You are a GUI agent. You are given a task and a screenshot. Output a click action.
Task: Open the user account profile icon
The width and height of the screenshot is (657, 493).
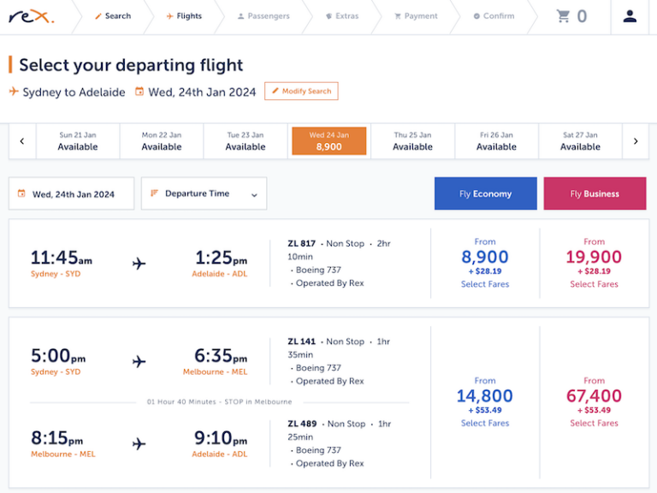tap(630, 16)
